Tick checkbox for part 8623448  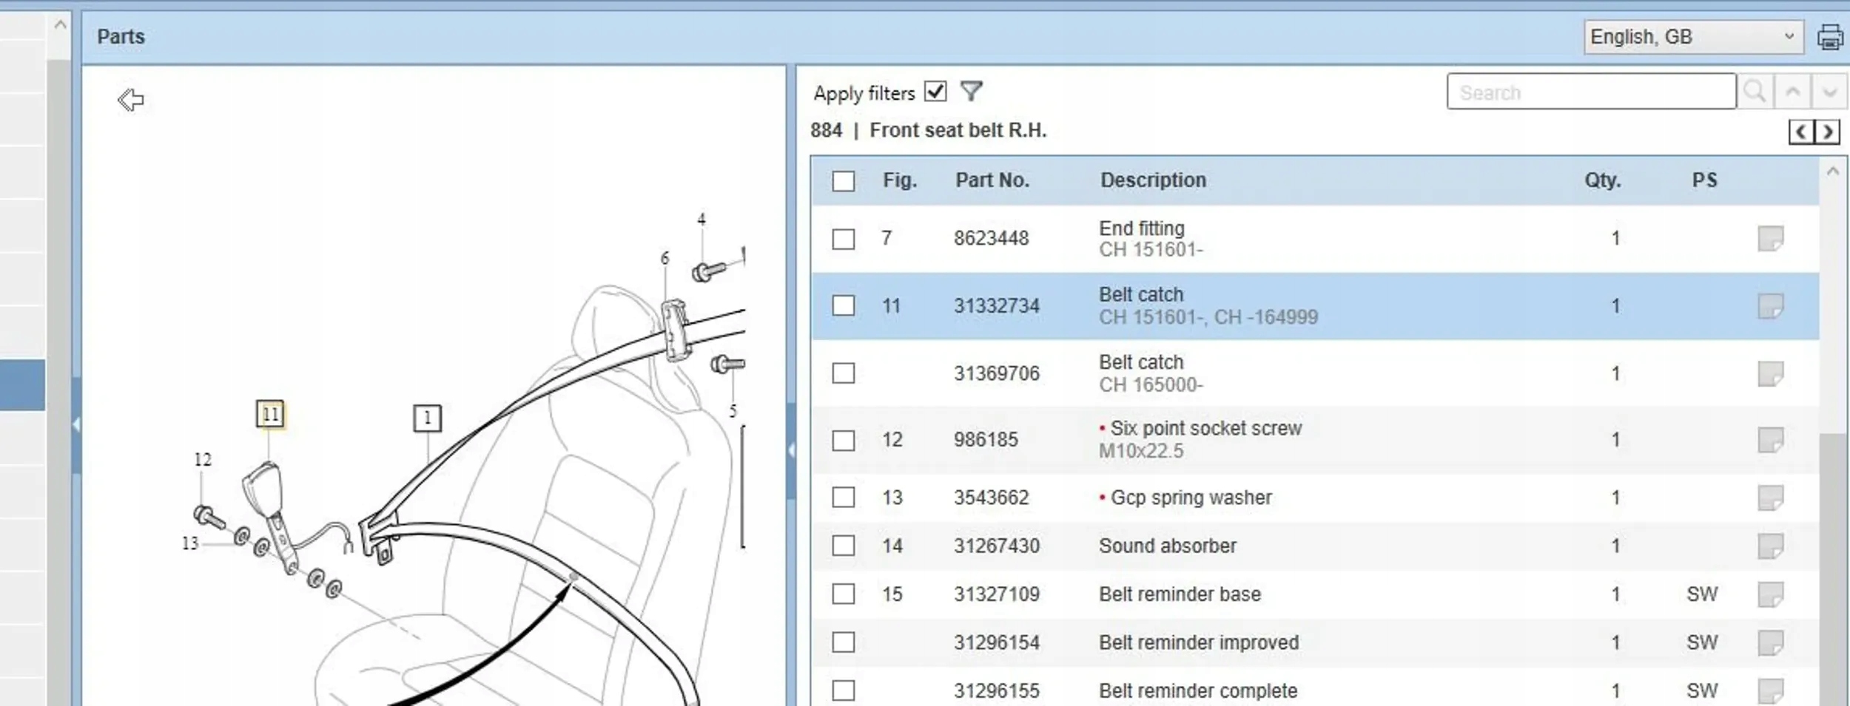click(x=843, y=239)
